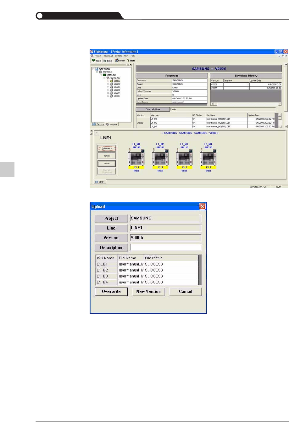Click the Description input field in Upload dialog
The image size is (289, 431).
[x=166, y=248]
